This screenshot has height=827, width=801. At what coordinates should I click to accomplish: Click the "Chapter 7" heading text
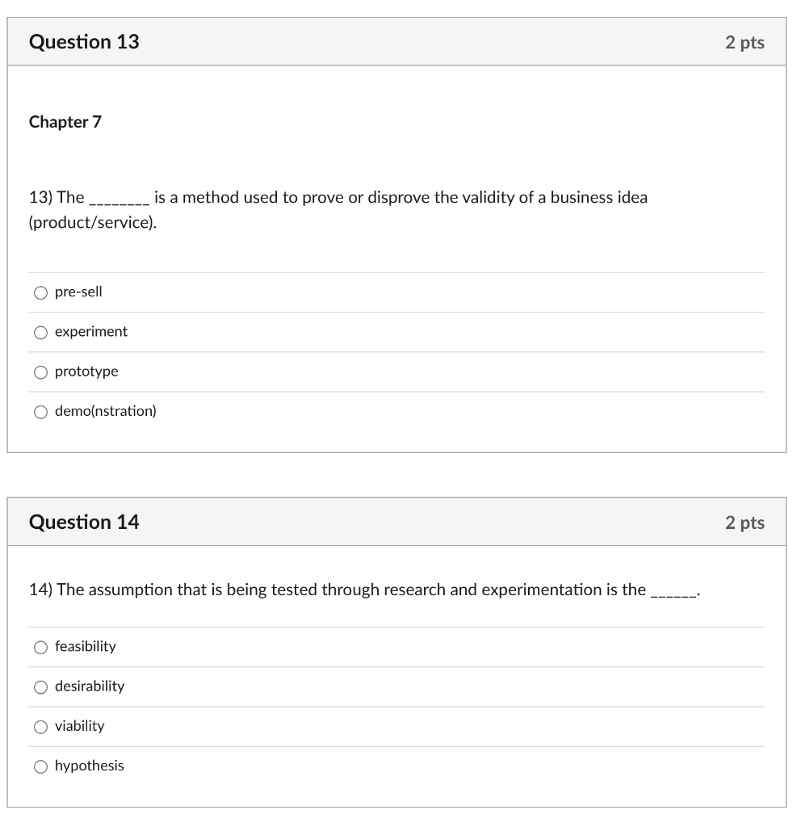coord(65,123)
